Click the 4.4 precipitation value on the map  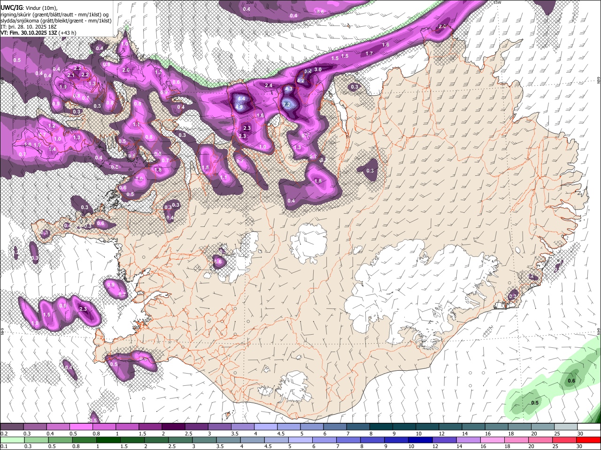point(241,99)
